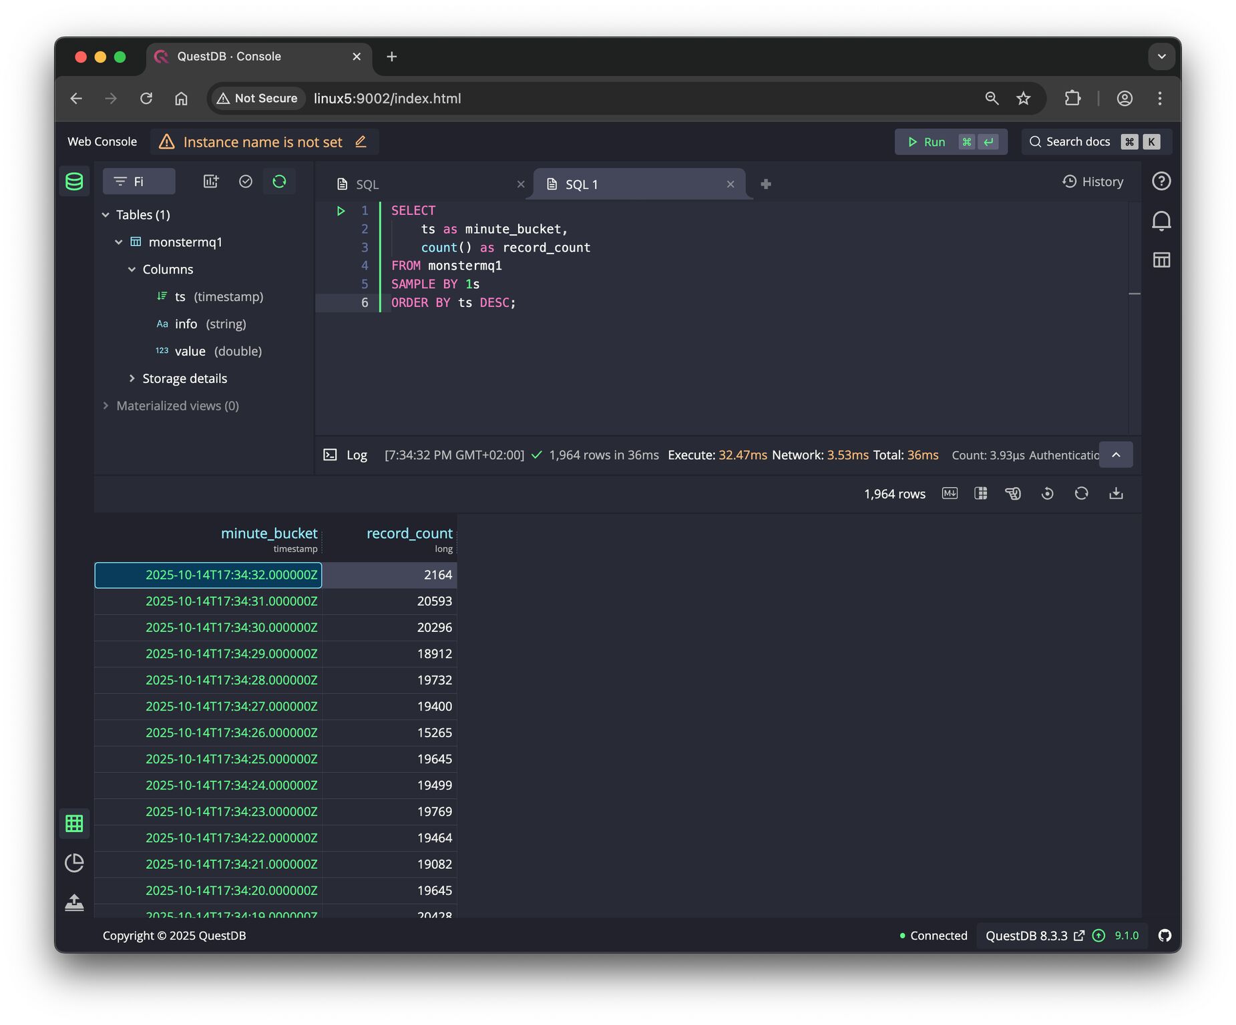Add a new SQL editor tab
This screenshot has height=1025, width=1236.
(x=766, y=184)
